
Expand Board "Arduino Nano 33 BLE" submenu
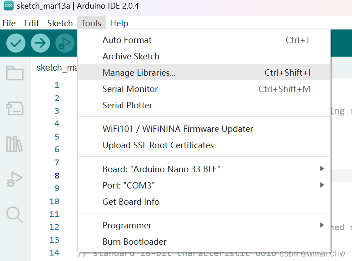click(x=204, y=169)
